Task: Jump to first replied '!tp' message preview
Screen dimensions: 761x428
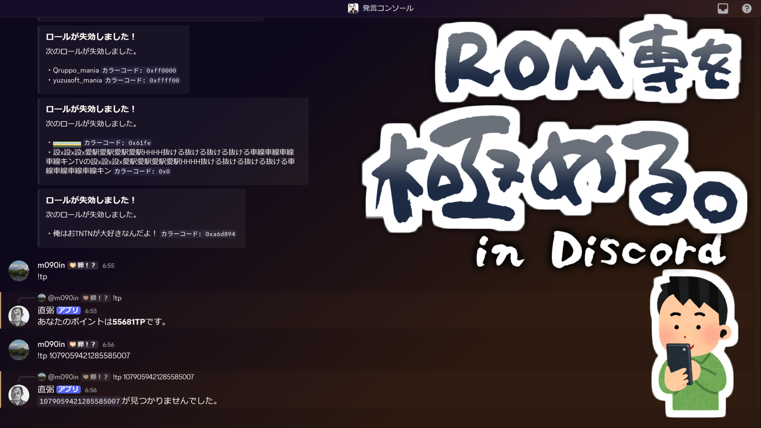Action: [117, 298]
